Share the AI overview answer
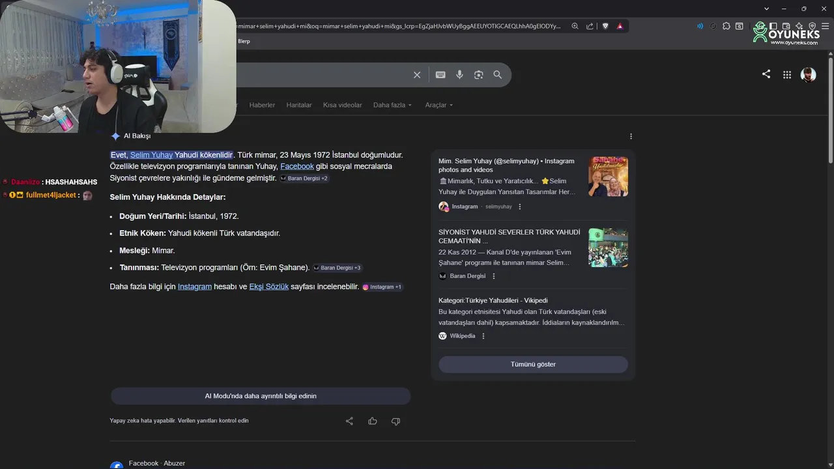834x469 pixels. click(x=349, y=421)
